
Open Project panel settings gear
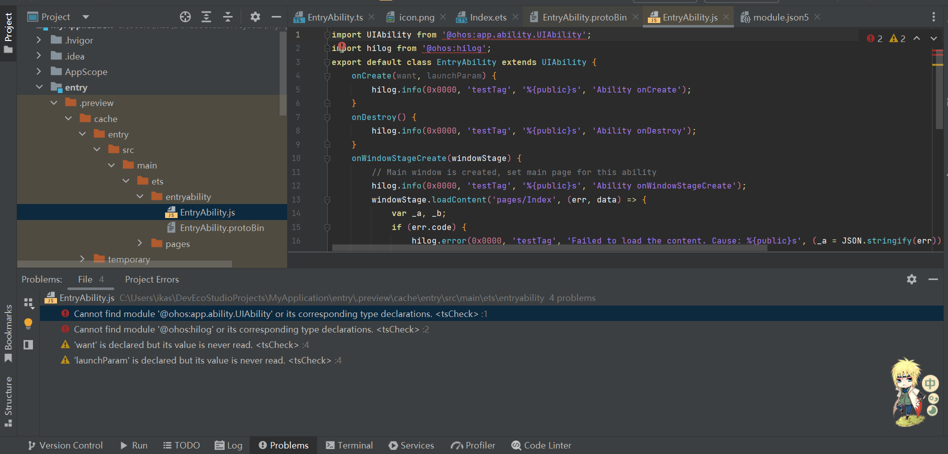[255, 17]
